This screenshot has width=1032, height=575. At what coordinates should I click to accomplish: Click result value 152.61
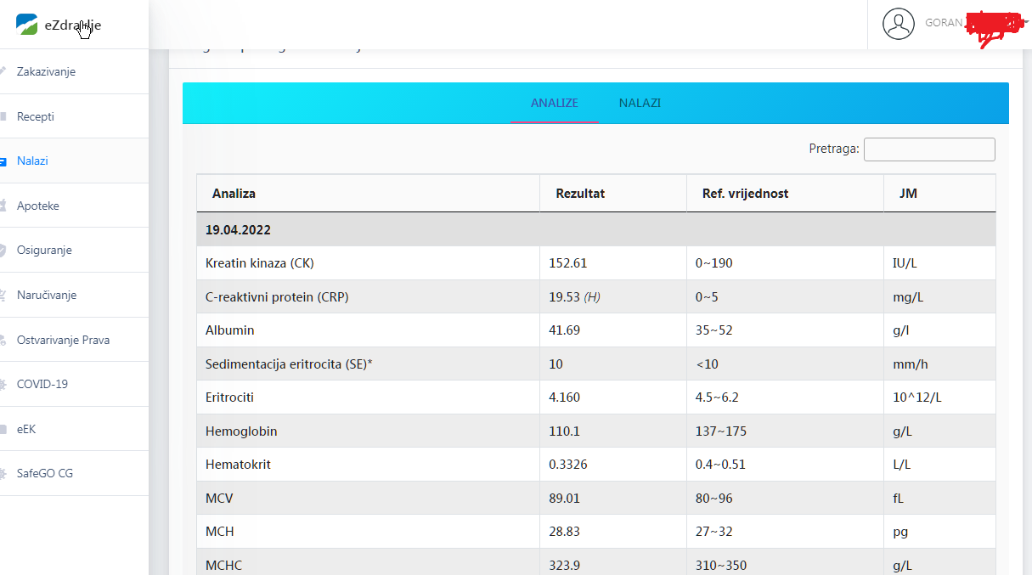(x=568, y=263)
